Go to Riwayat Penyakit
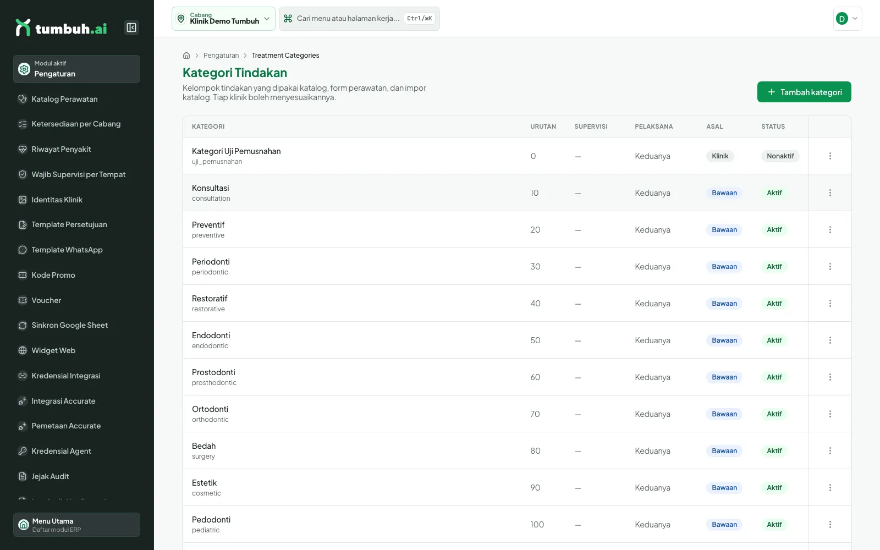Image resolution: width=880 pixels, height=550 pixels. (76, 149)
